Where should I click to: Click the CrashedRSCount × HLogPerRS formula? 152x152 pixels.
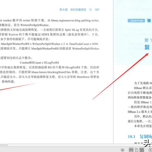[x=39, y=63]
